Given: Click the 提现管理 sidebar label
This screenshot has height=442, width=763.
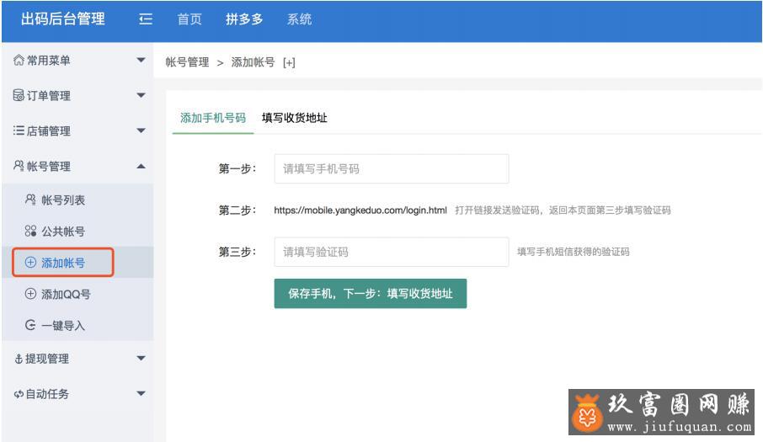Looking at the screenshot, I should [46, 359].
